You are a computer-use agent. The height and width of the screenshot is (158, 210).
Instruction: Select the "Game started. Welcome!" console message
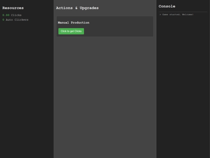(x=177, y=14)
